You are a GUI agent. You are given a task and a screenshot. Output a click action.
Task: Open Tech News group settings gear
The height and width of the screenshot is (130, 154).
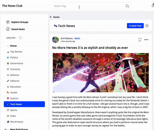click(x=147, y=26)
